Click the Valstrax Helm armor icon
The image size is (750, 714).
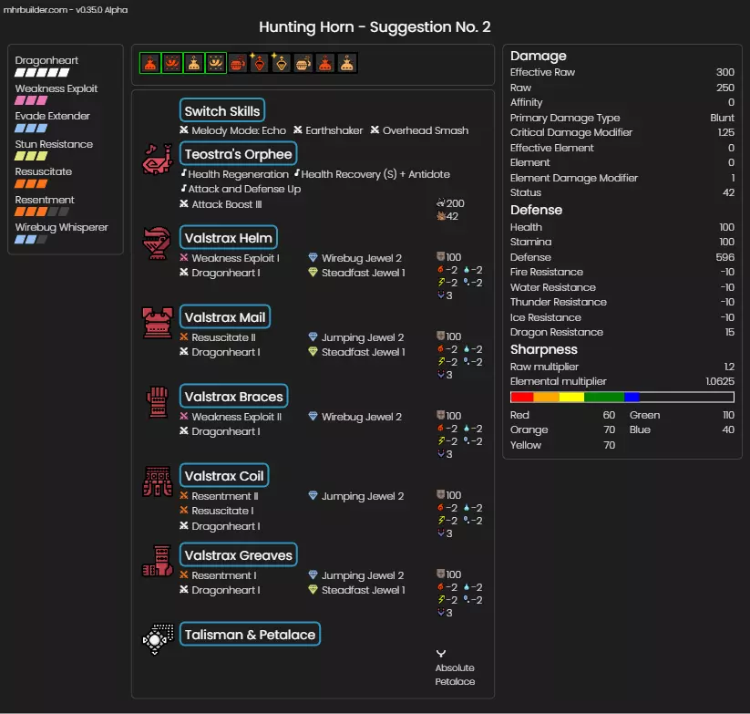click(158, 243)
